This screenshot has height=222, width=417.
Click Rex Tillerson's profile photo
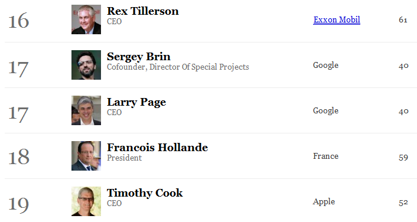coord(86,19)
